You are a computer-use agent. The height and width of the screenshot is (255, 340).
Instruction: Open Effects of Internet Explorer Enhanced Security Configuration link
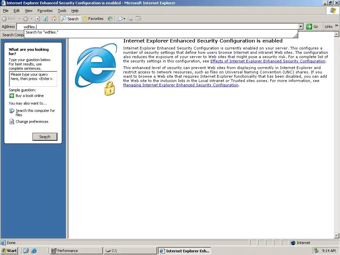268,61
